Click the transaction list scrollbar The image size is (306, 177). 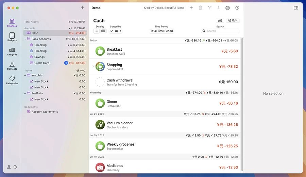tap(242, 102)
